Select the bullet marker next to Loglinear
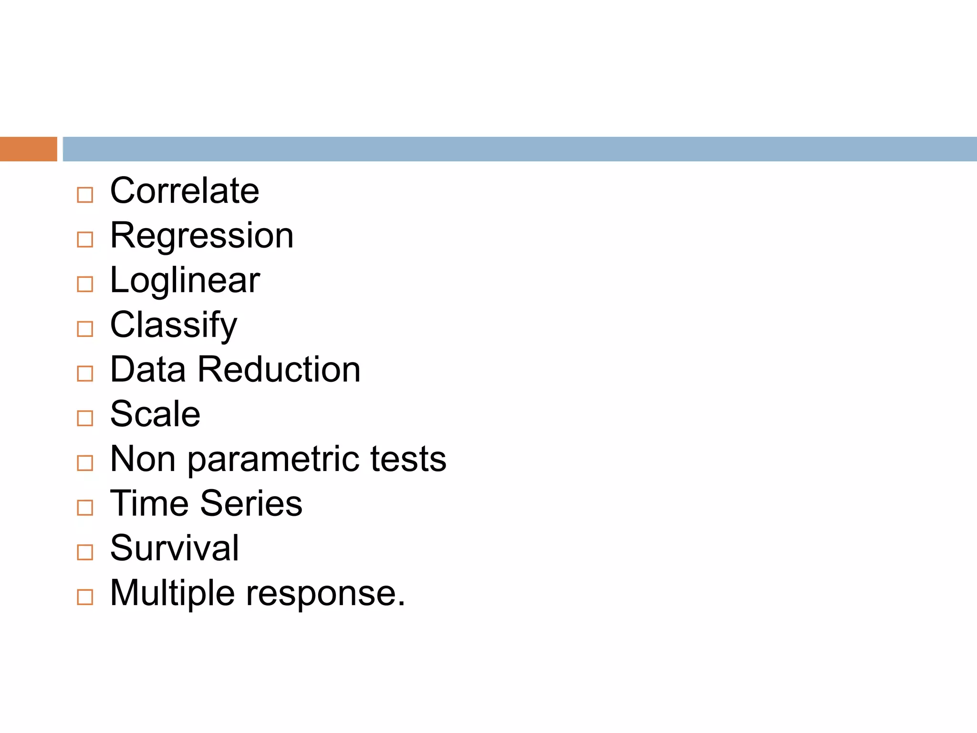Viewport: 977px width, 733px height. tap(85, 284)
